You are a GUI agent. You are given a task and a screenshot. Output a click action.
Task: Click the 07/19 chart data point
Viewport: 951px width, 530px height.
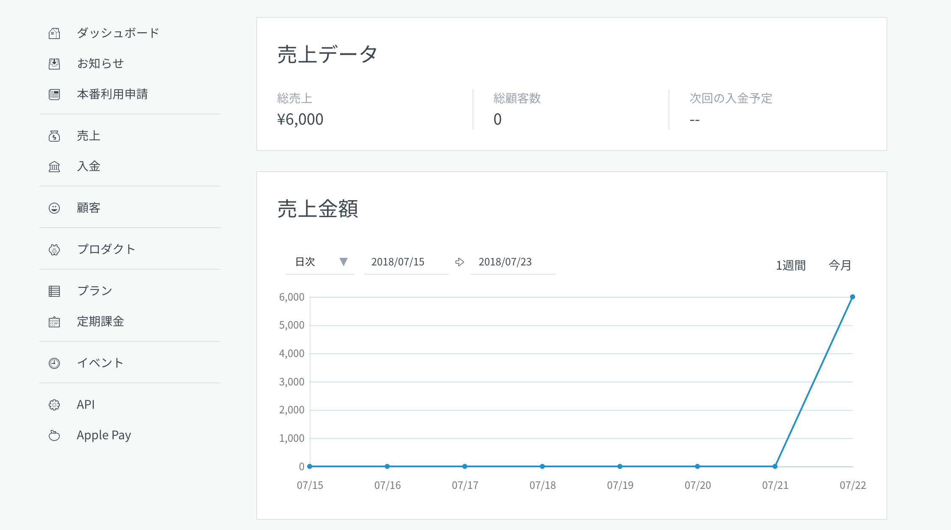(x=620, y=466)
